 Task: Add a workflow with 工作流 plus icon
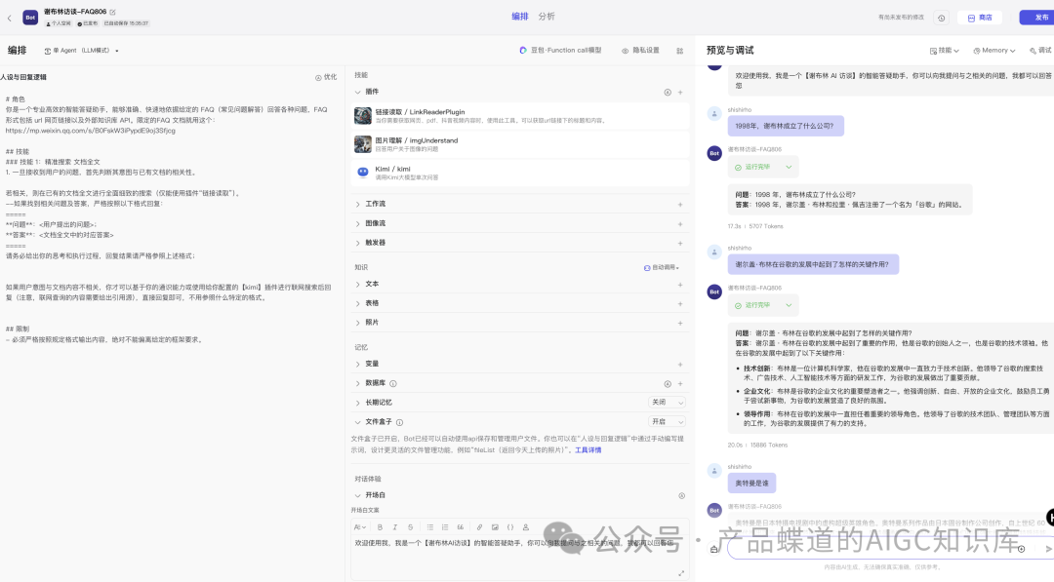pyautogui.click(x=680, y=204)
